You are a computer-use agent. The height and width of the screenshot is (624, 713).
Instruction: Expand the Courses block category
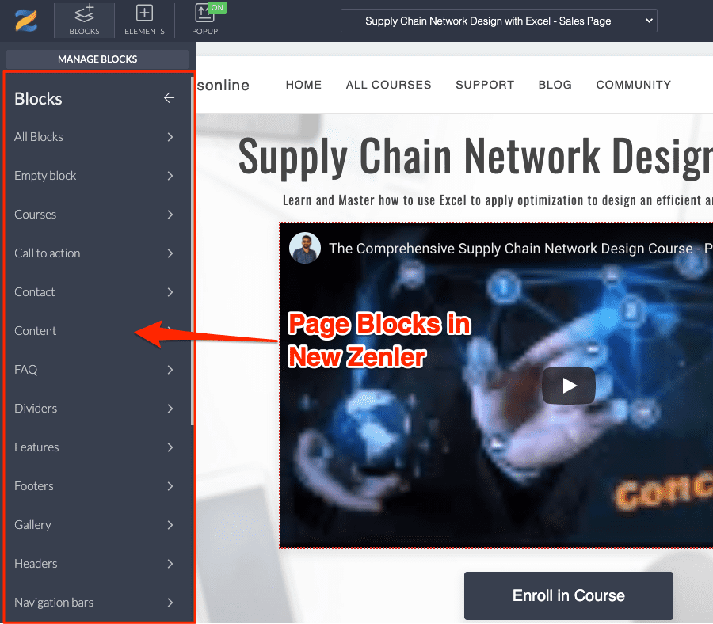pyautogui.click(x=94, y=215)
